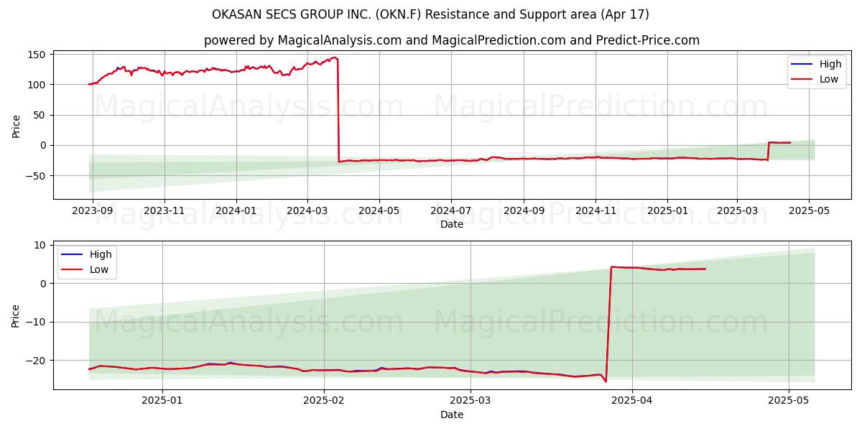Click the '−50' price tick on upper chart
Screen dimensions: 862x431
36,176
